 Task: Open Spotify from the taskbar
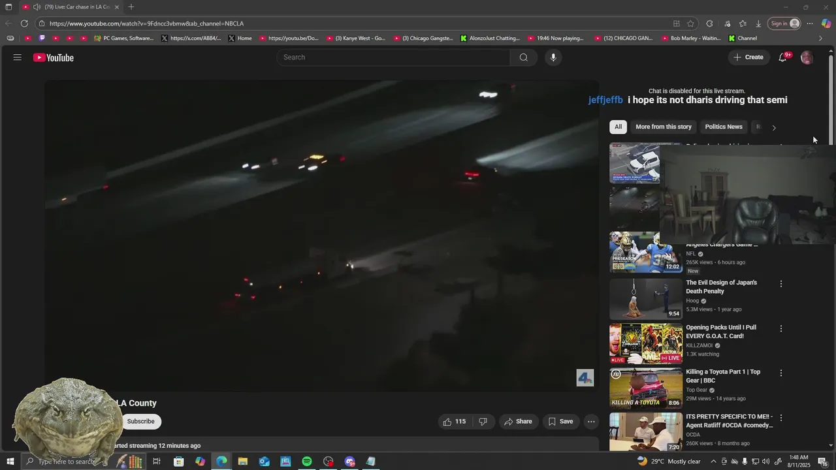pyautogui.click(x=307, y=462)
